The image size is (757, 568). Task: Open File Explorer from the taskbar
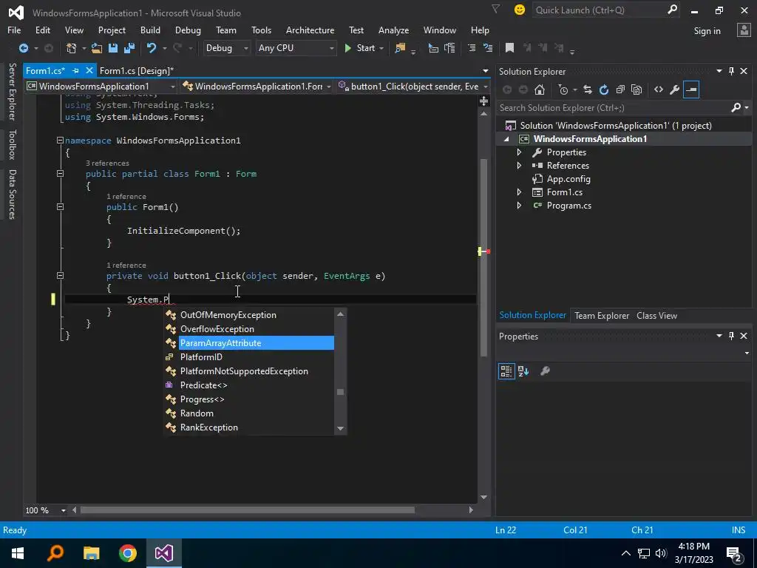click(91, 553)
